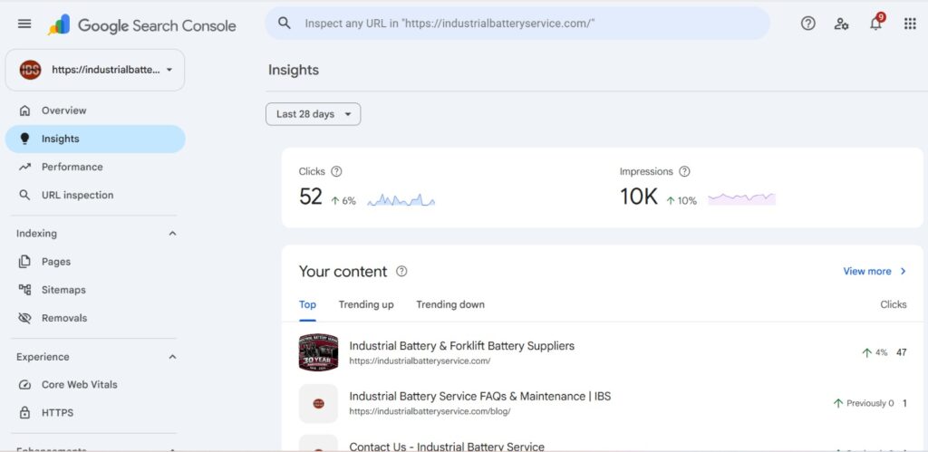Select the Top content tab
Screen dimensions: 928x452
tap(307, 304)
